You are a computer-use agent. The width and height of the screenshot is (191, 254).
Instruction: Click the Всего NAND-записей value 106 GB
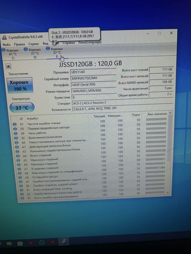161,82
